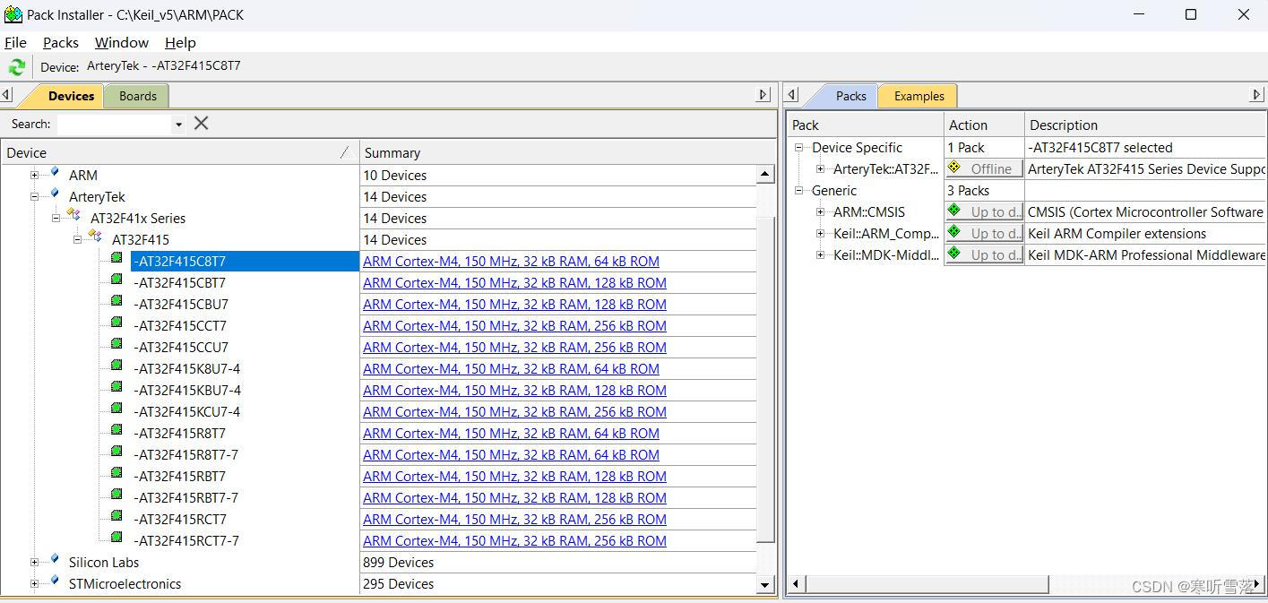
Task: Open summary link for AT32F415RCT7-7
Action: click(x=514, y=540)
